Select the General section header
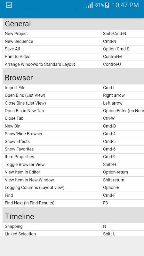Viewport: 144px width, 256px height. click(73, 24)
